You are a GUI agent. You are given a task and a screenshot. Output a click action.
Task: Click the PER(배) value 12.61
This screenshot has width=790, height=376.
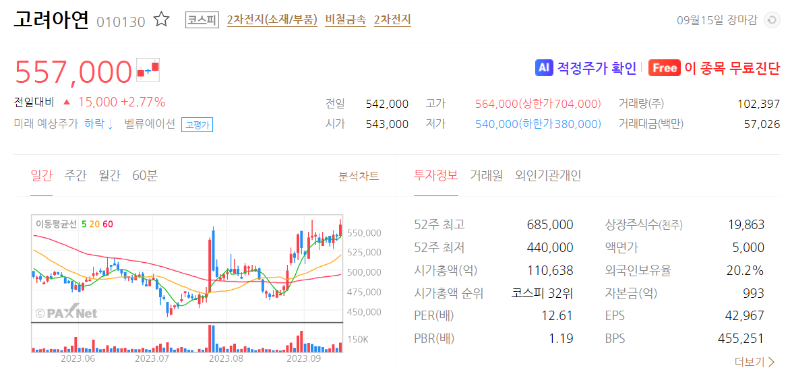pyautogui.click(x=559, y=316)
